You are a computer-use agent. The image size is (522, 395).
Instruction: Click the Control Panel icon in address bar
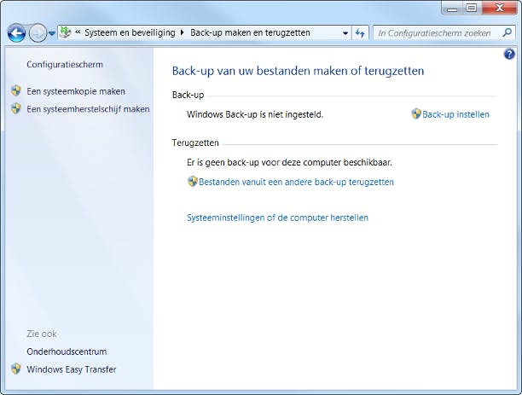click(66, 32)
